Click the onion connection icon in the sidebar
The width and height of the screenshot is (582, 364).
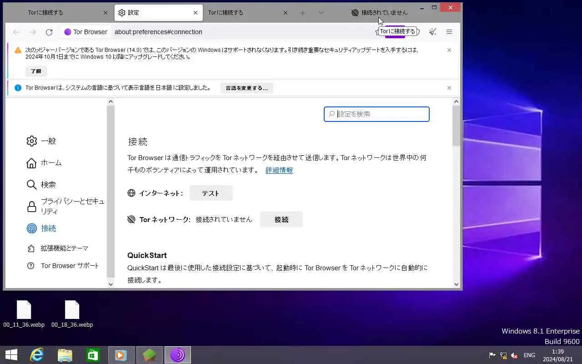31,228
